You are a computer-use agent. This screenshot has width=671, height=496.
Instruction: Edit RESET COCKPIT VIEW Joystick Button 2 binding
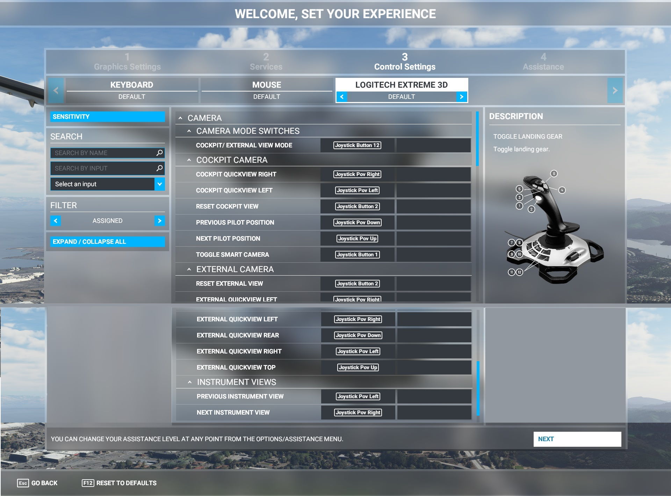(357, 206)
